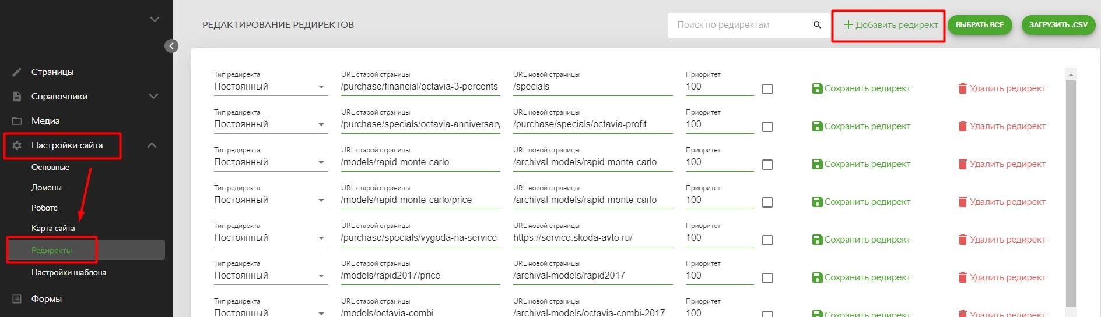
Task: Click trash icon for rapid2017/price row
Action: [962, 277]
